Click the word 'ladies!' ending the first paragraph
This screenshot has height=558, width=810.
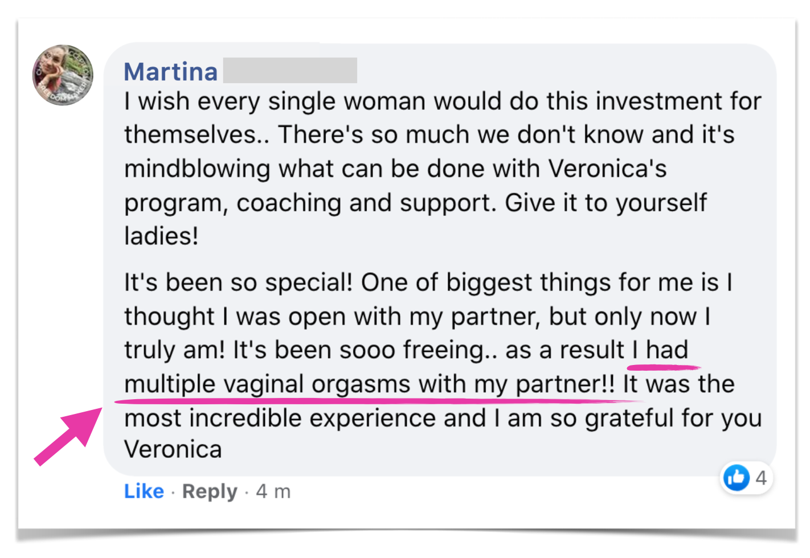(x=161, y=236)
